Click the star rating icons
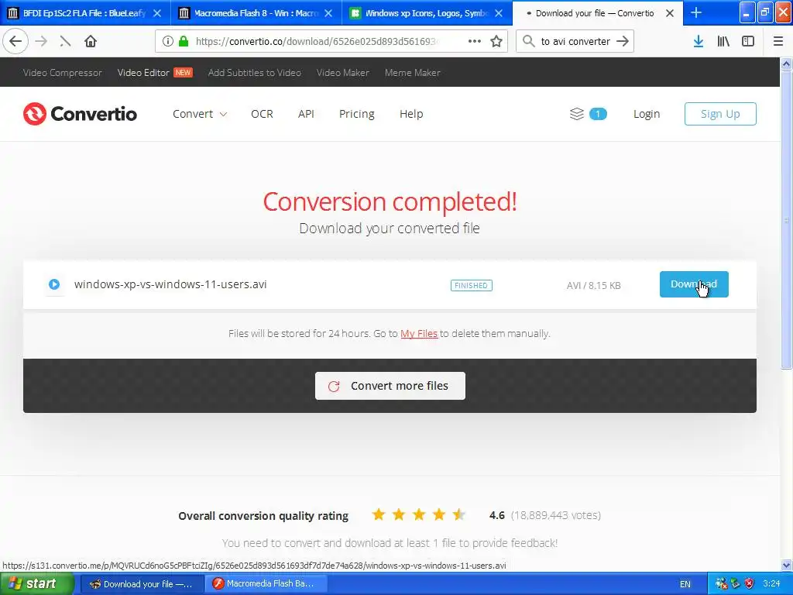 [419, 515]
